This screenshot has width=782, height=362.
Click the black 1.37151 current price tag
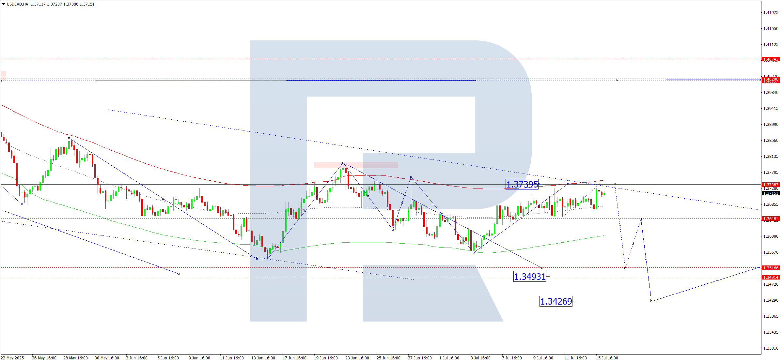click(x=771, y=193)
